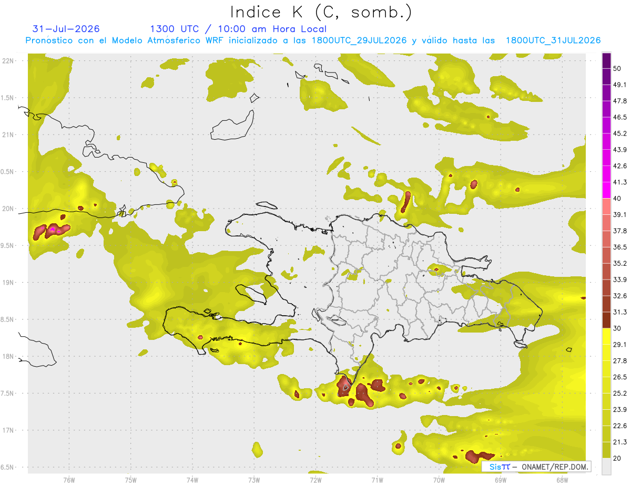The image size is (631, 487).
Task: Click the "21.3" color scale value
Action: coord(620,442)
